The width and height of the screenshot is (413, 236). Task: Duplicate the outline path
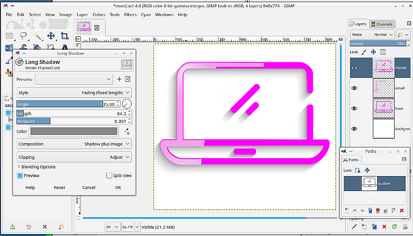pos(370,210)
